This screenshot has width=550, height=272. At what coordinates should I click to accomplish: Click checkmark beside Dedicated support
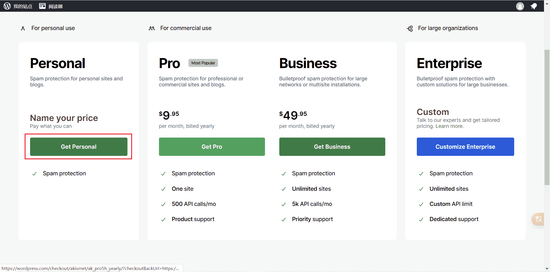point(421,220)
